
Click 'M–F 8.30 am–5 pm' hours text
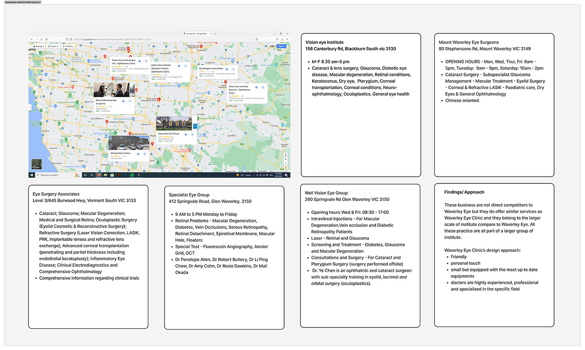tap(331, 62)
